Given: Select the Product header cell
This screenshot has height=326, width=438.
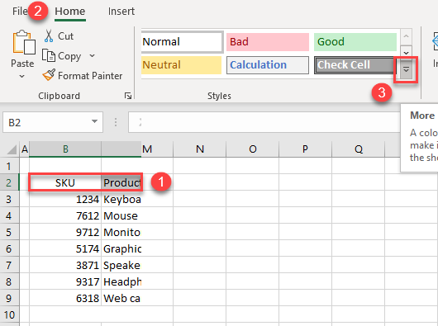Looking at the screenshot, I should (121, 182).
